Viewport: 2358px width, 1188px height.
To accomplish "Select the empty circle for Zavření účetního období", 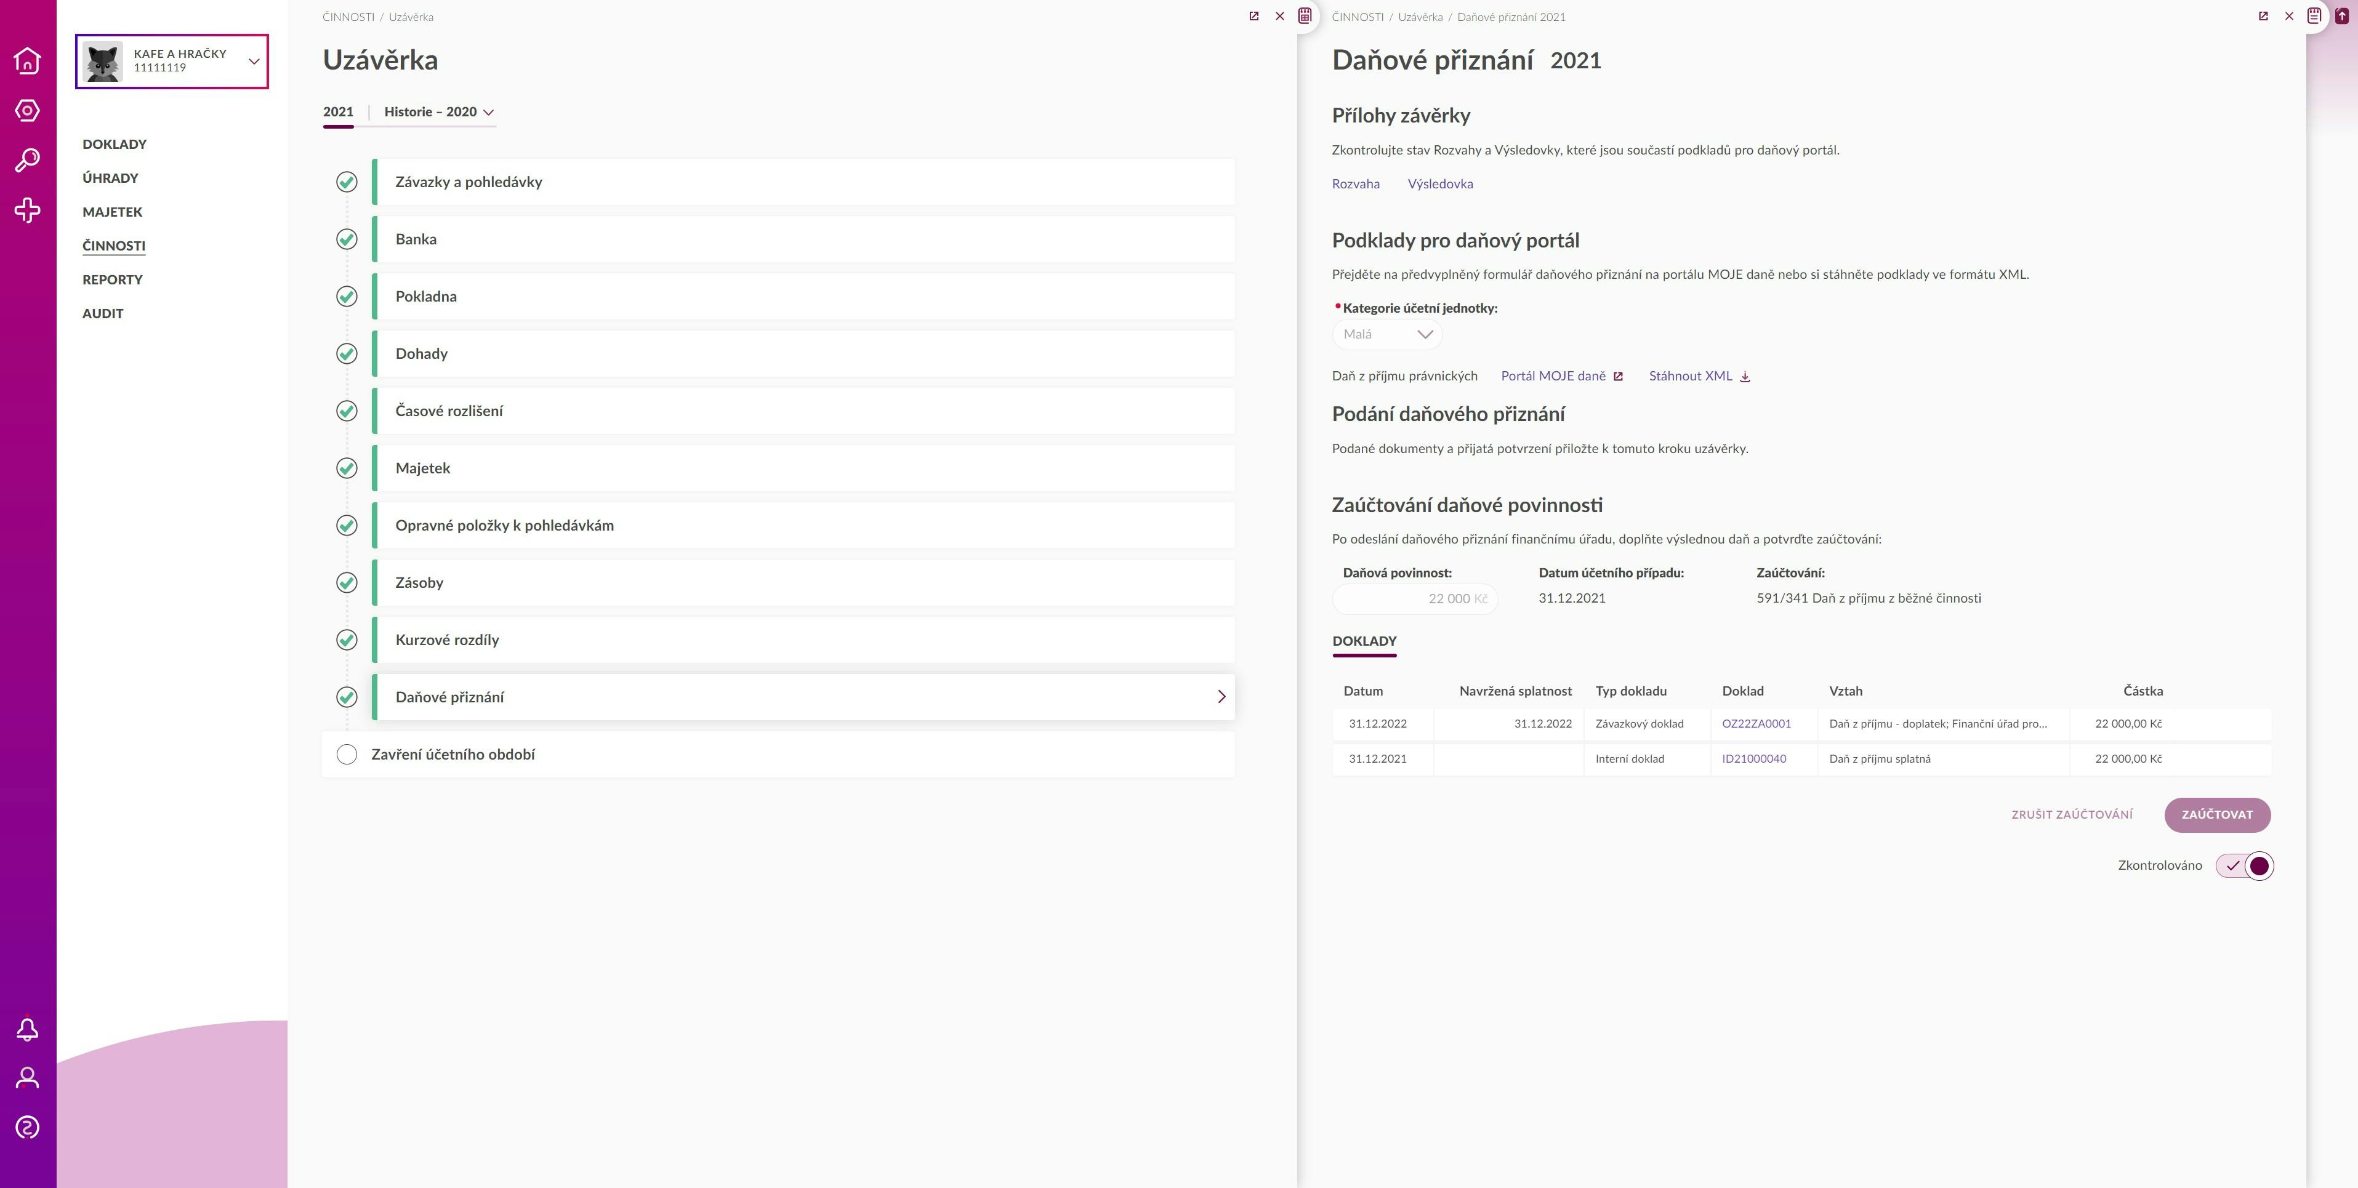I will click(x=346, y=754).
